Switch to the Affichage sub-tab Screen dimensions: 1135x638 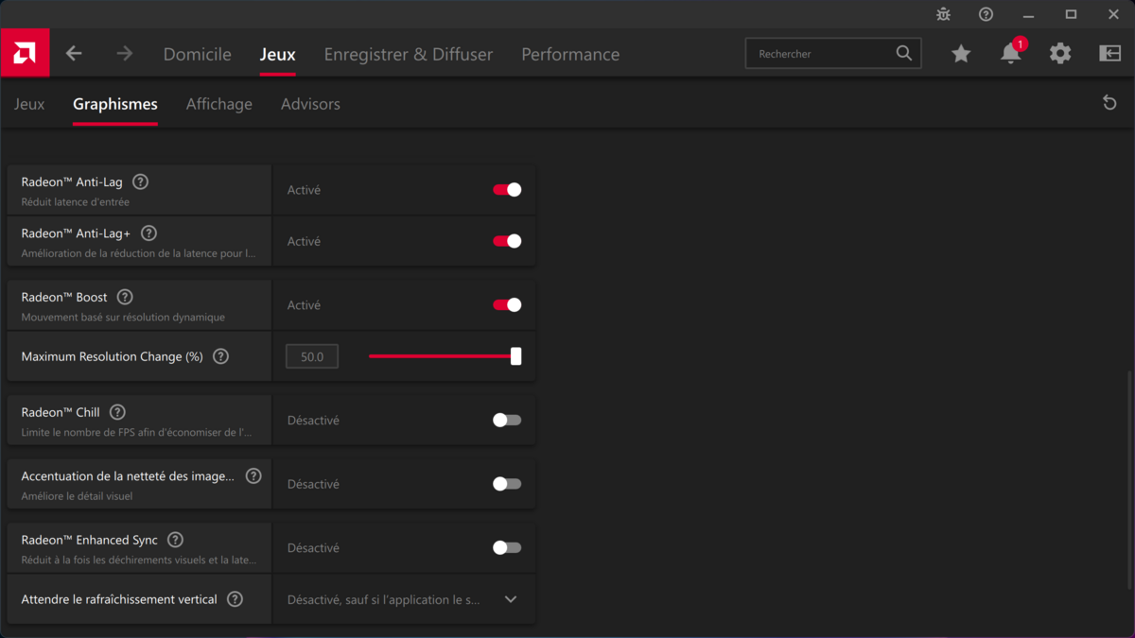point(219,104)
